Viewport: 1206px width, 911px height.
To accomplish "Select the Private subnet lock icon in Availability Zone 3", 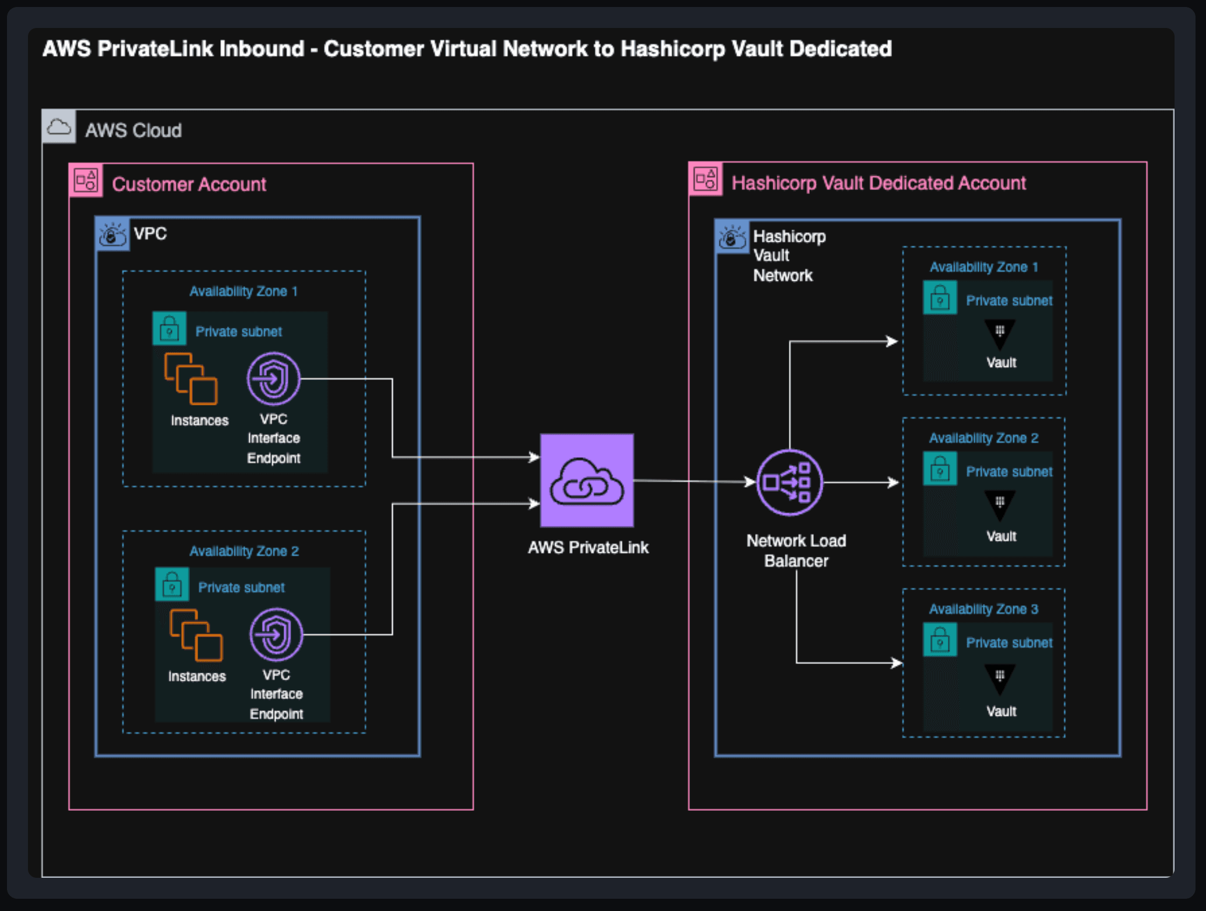I will pyautogui.click(x=940, y=638).
